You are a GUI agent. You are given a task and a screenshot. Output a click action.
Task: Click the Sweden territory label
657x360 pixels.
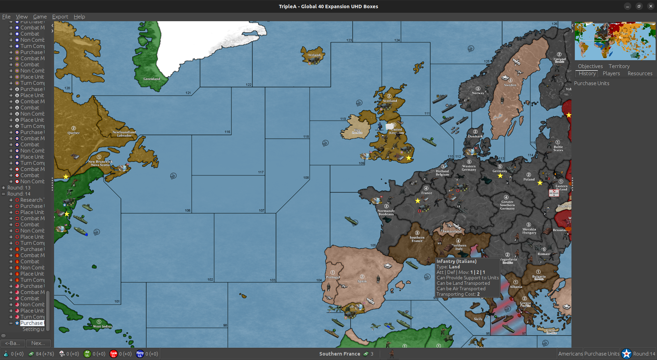pyautogui.click(x=510, y=85)
